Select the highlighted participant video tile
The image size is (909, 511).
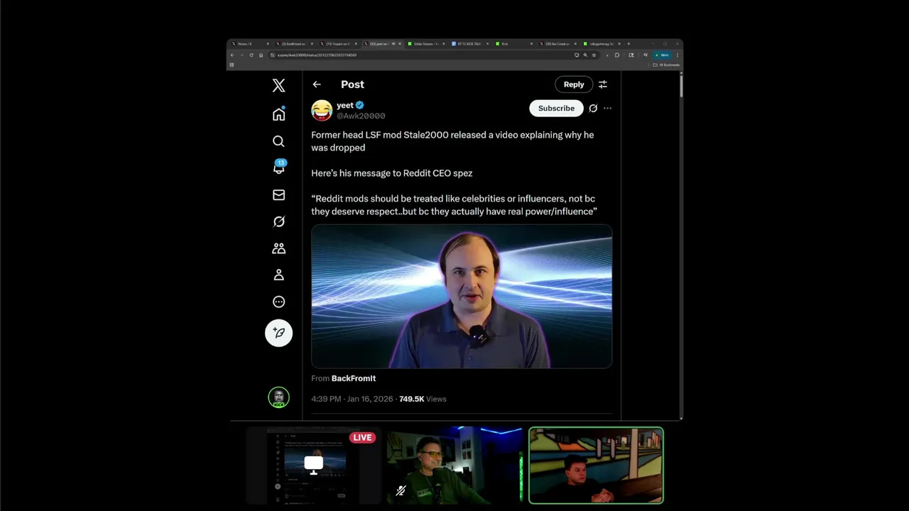[x=596, y=466]
